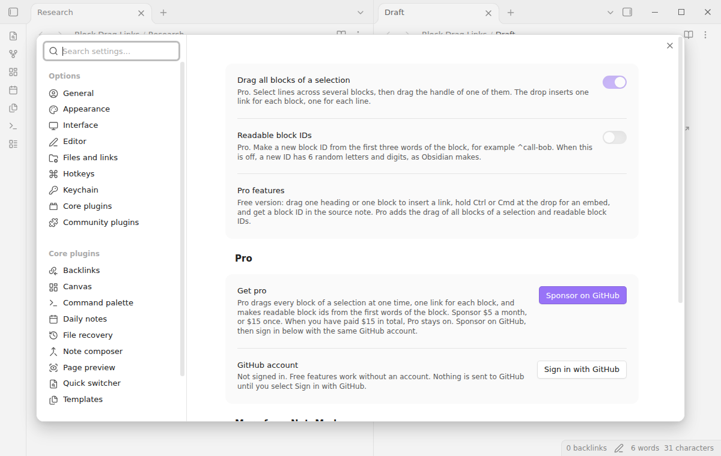The image size is (721, 456).
Task: Click the Sponsor on GitHub button
Action: coord(583,295)
